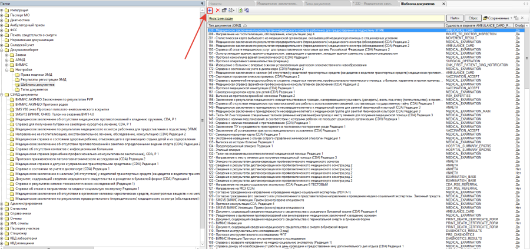
Task: Click the 'Сущность в формате' column header
Action: coord(479,26)
